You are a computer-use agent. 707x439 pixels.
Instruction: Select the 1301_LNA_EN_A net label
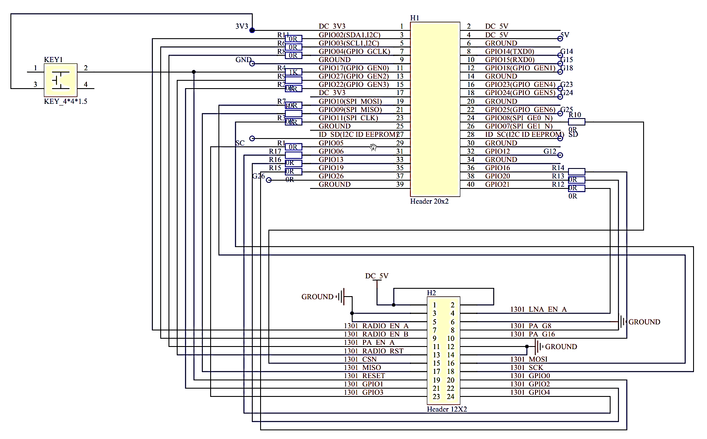point(539,309)
